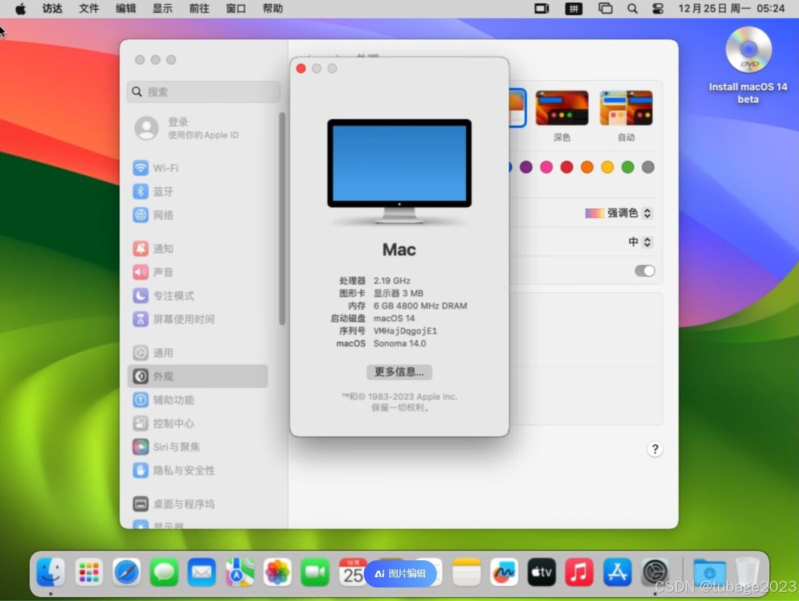Open Downloads folder in Dock
The image size is (799, 601).
(x=709, y=572)
